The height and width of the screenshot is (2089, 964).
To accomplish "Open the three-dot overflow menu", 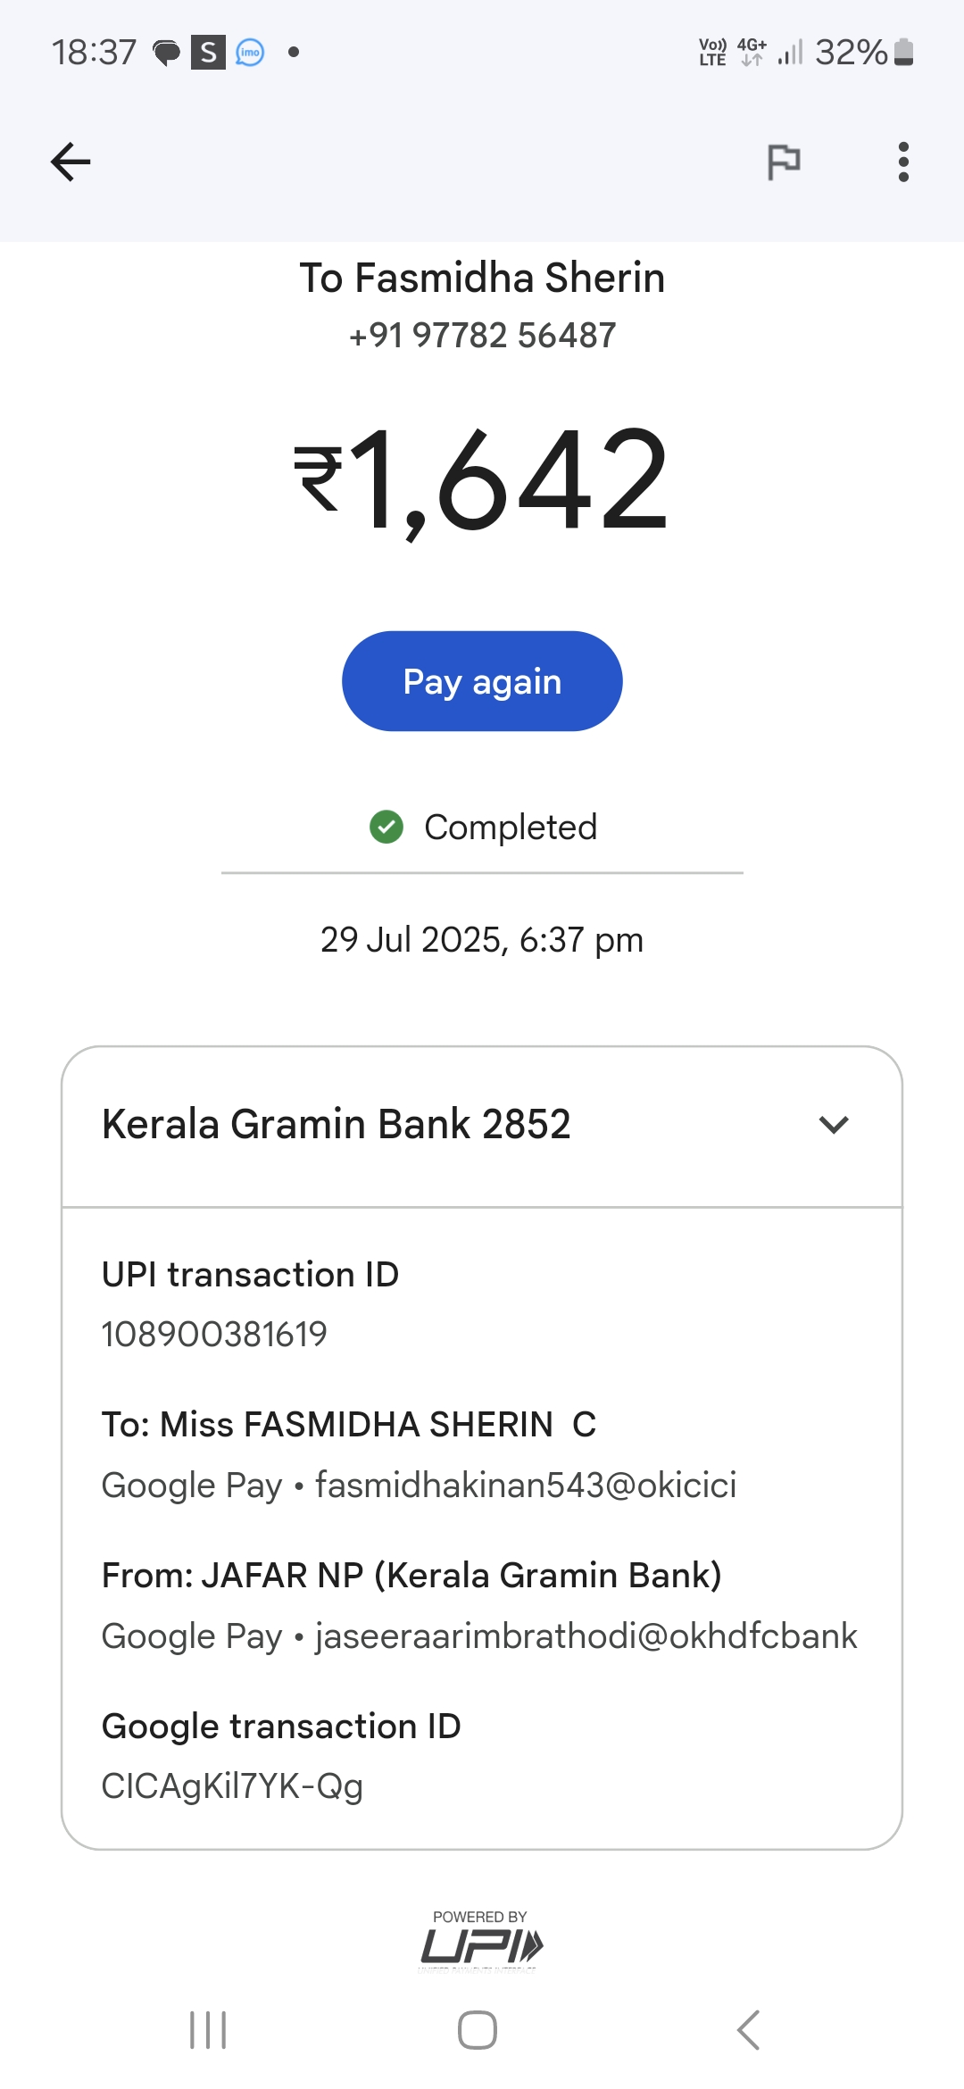I will [x=903, y=162].
